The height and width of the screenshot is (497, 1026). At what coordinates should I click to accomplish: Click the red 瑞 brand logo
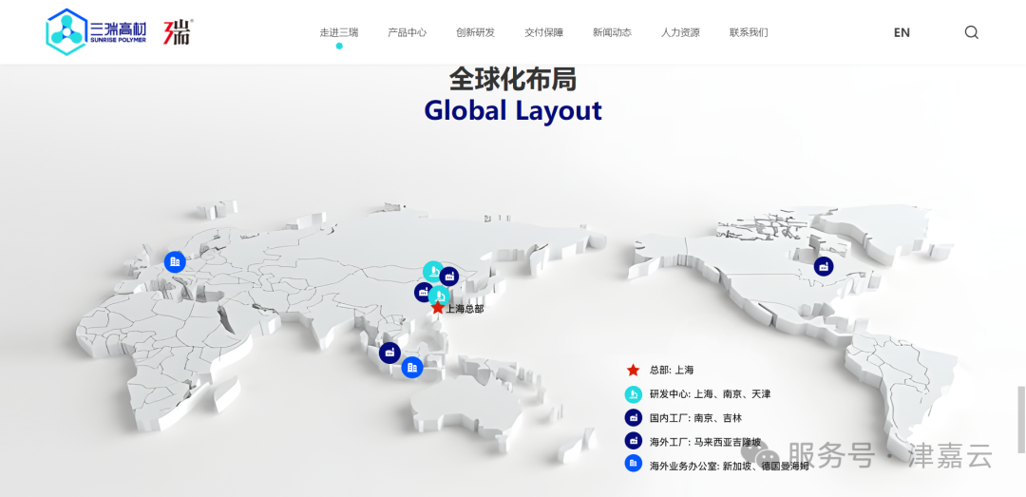click(177, 31)
